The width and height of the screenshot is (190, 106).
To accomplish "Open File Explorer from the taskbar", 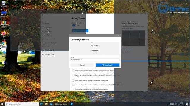I will [46, 104].
